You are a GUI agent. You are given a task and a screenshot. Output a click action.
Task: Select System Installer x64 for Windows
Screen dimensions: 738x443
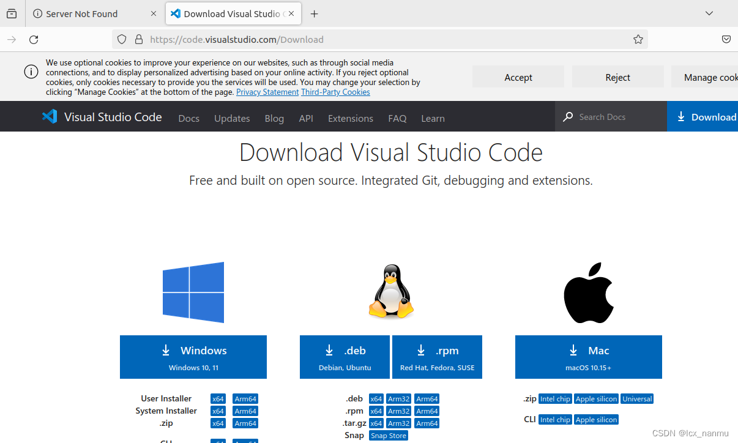218,411
